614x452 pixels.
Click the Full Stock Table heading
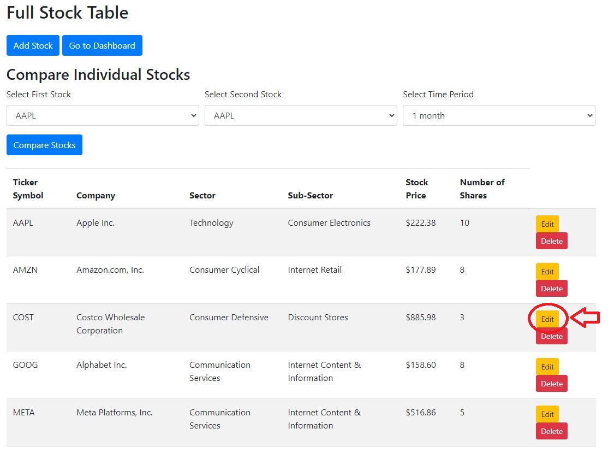point(67,13)
